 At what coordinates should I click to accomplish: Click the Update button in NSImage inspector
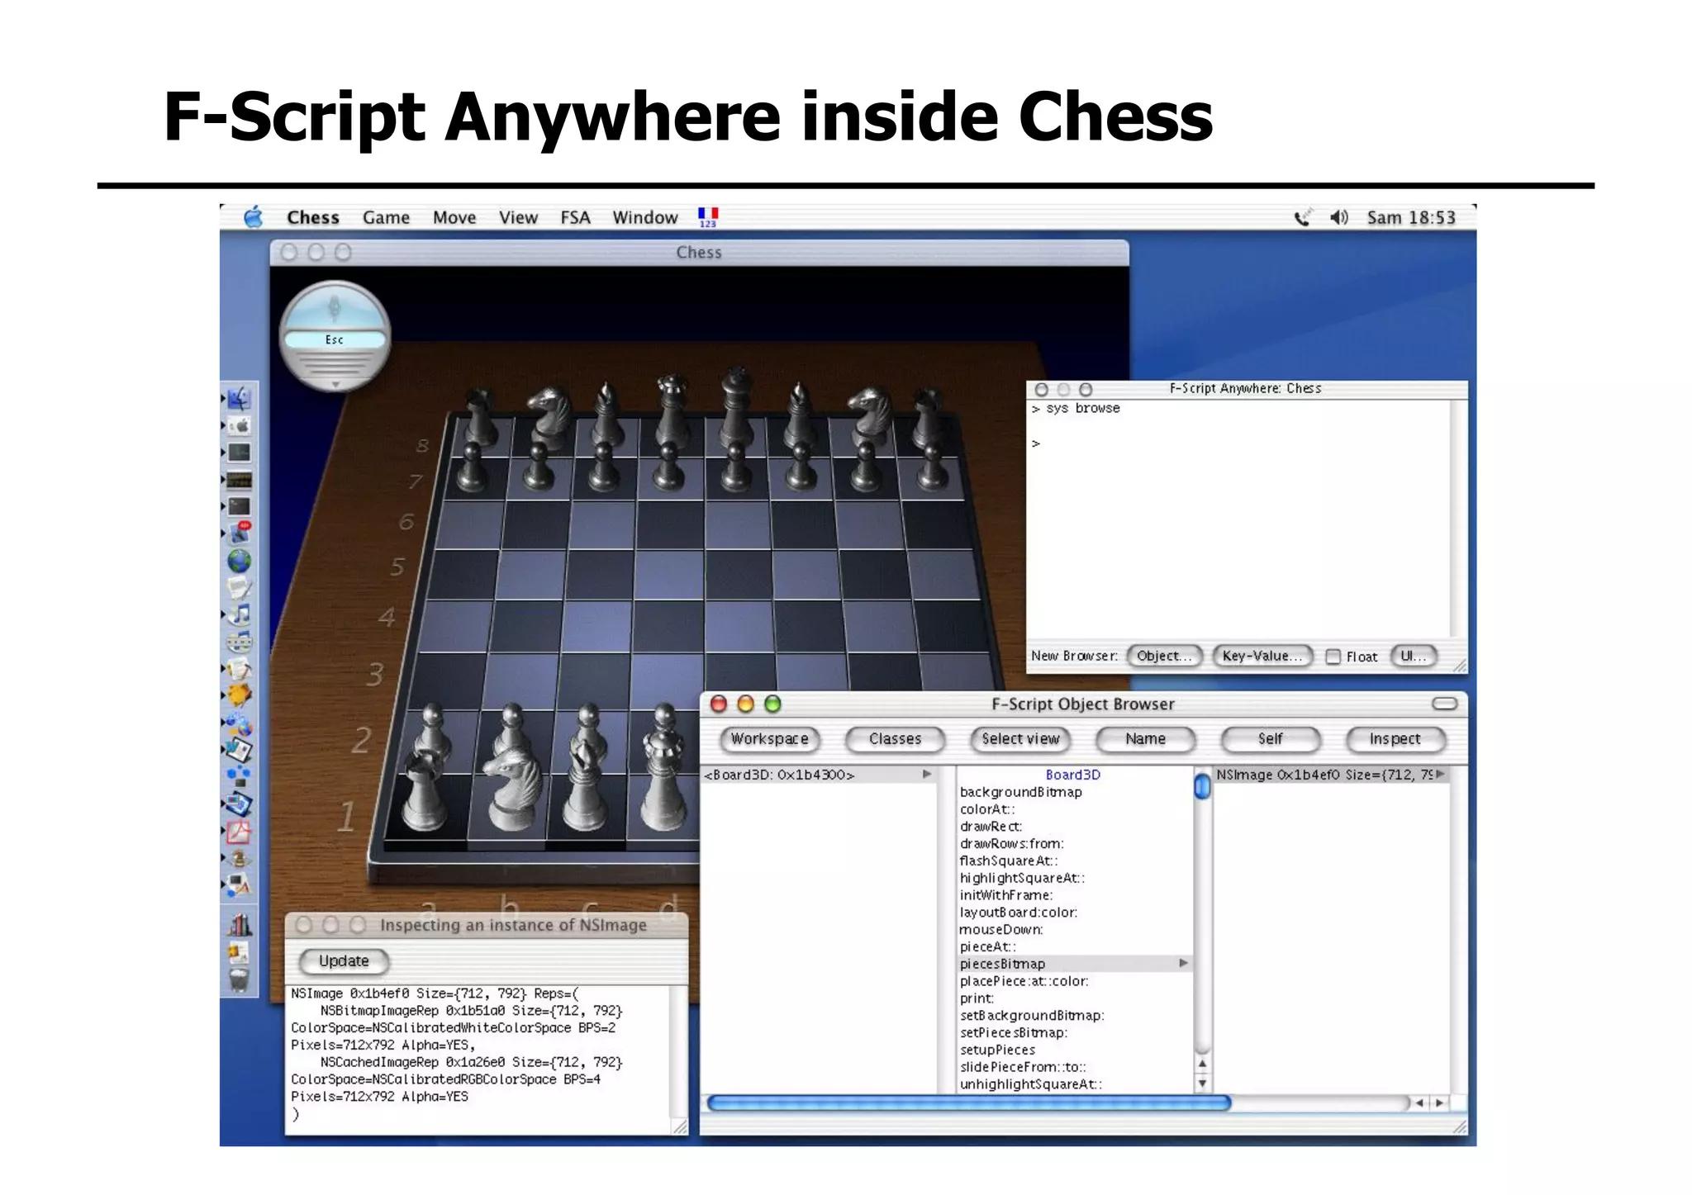pyautogui.click(x=344, y=961)
